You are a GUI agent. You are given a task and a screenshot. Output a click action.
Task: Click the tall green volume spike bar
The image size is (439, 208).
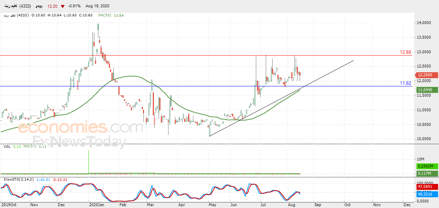(x=89, y=162)
